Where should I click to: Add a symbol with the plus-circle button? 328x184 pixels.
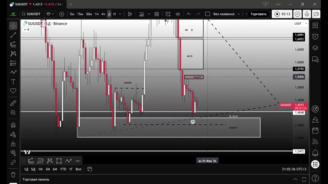61,14
